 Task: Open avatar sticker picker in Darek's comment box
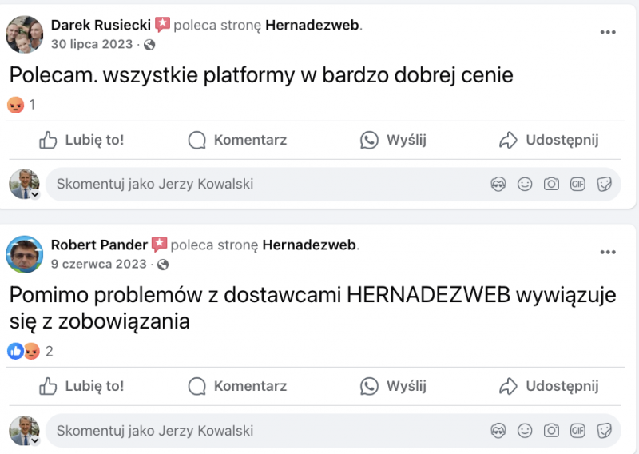tap(498, 184)
